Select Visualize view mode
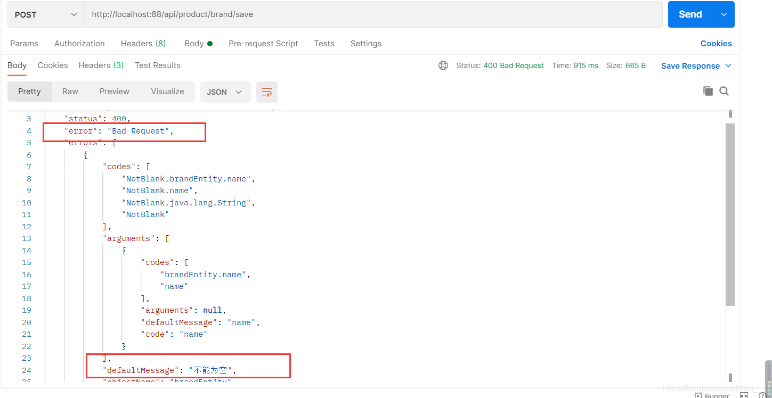This screenshot has width=772, height=398. [167, 92]
